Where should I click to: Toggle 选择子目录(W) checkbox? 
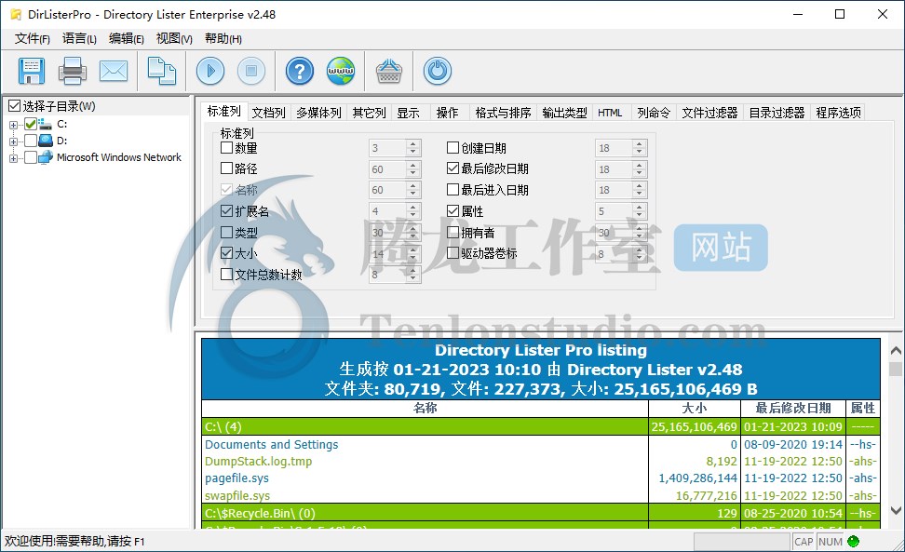click(x=14, y=106)
